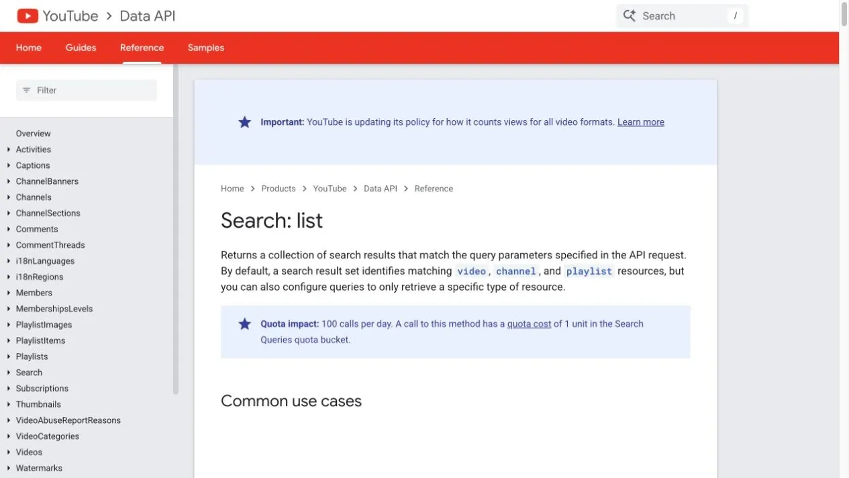
Task: Expand the i18nLanguages section arrow
Action: point(8,261)
